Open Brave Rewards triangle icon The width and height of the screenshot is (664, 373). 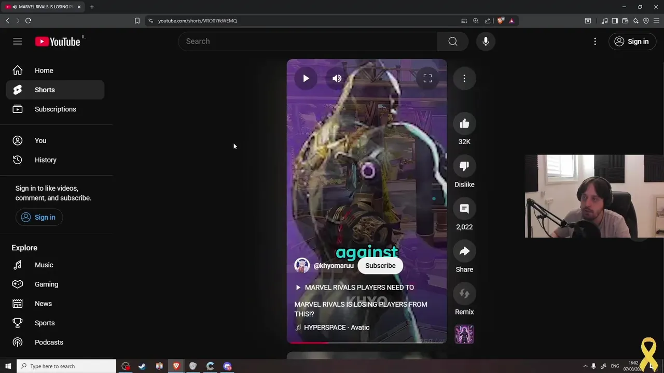coord(511,21)
